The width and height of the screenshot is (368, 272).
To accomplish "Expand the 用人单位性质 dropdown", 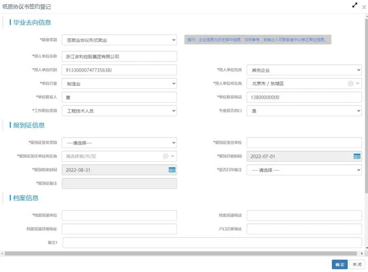I will click(x=304, y=70).
